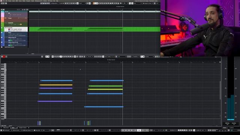Select the lowest purple note of the first chord
Viewport: 240px width, 135px height.
(55, 101)
